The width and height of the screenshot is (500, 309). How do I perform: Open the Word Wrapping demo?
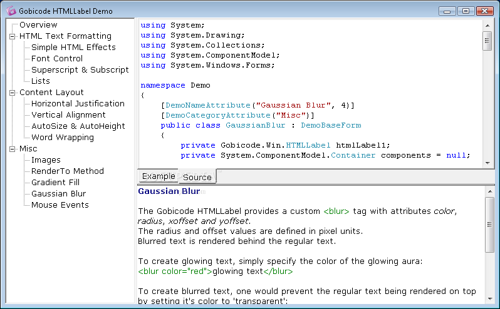coord(63,138)
